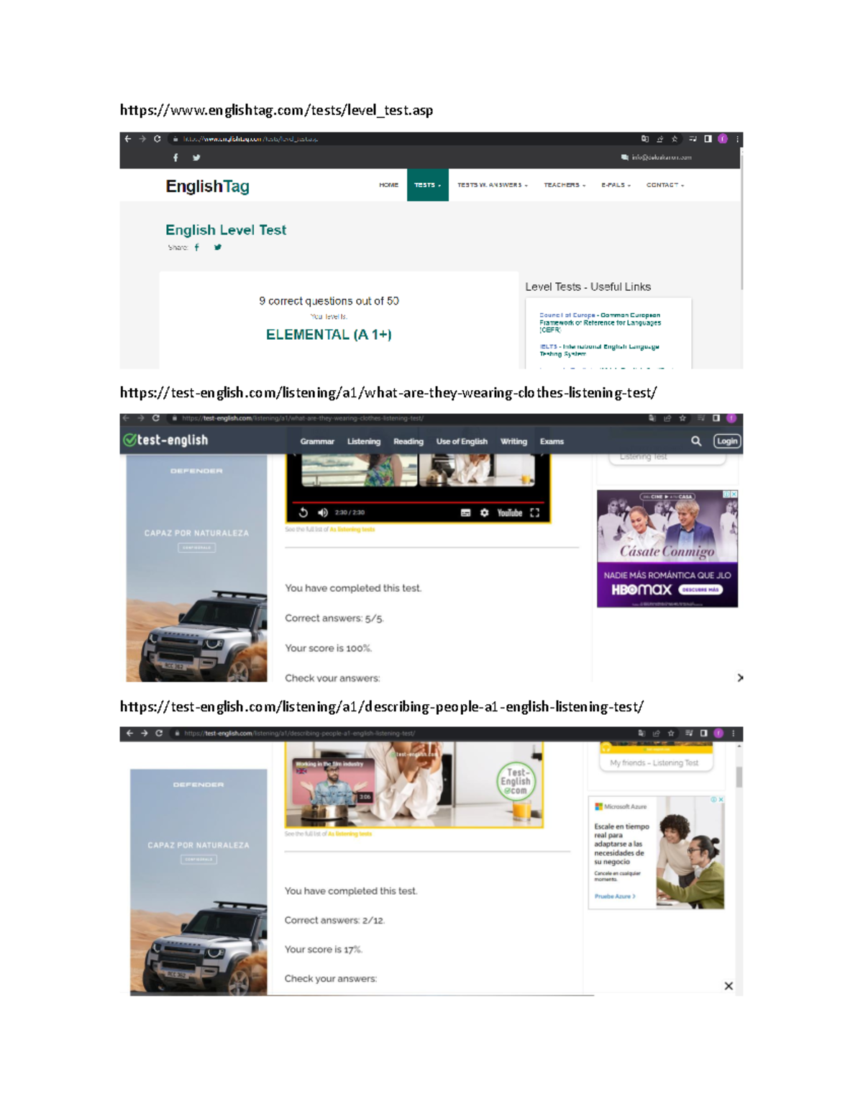Mute the video using the speaker icon
This screenshot has width=863, height=1118.
pyautogui.click(x=323, y=513)
